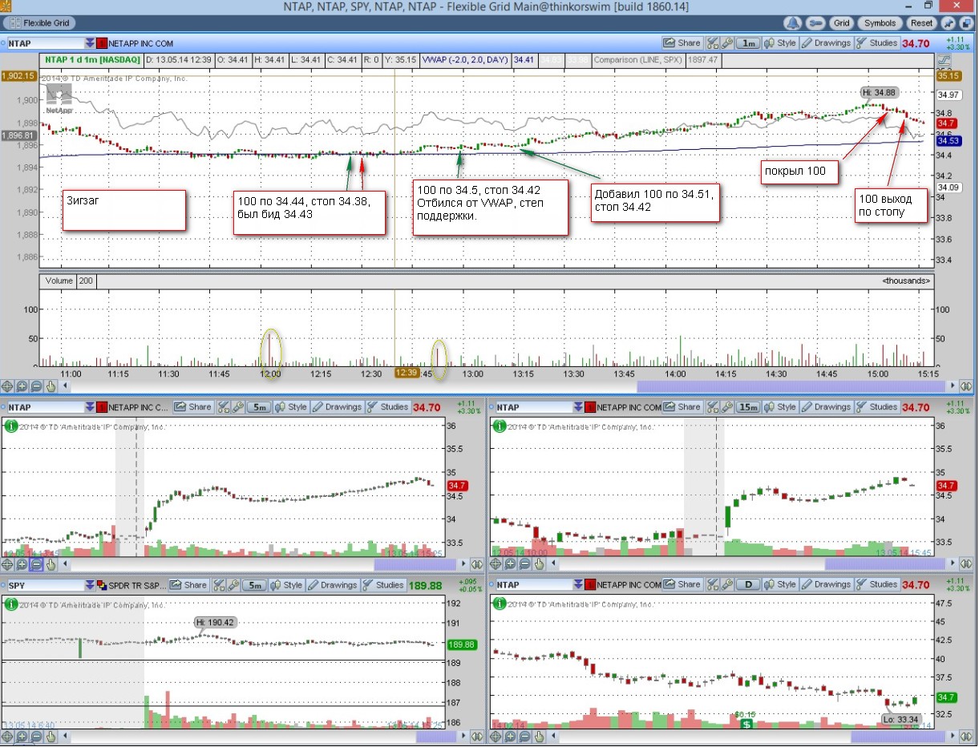Click the Share button in the top chart
The width and height of the screenshot is (979, 747).
[x=682, y=43]
